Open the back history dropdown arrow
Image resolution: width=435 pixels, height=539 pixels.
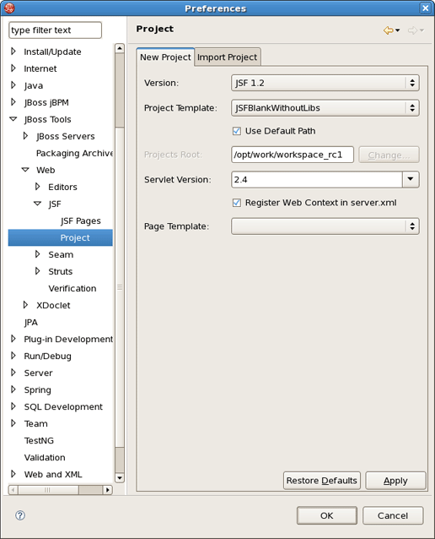click(398, 30)
